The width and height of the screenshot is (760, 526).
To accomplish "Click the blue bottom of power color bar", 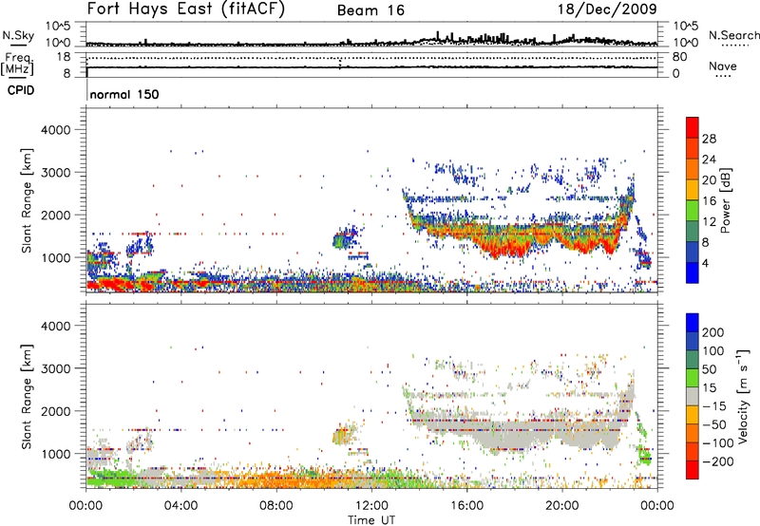I will coord(693,272).
